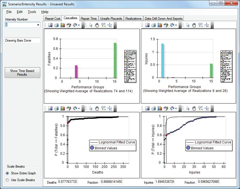Click the image export icon above the Injuries bar chart
The image size is (240, 189).
(x=147, y=25)
